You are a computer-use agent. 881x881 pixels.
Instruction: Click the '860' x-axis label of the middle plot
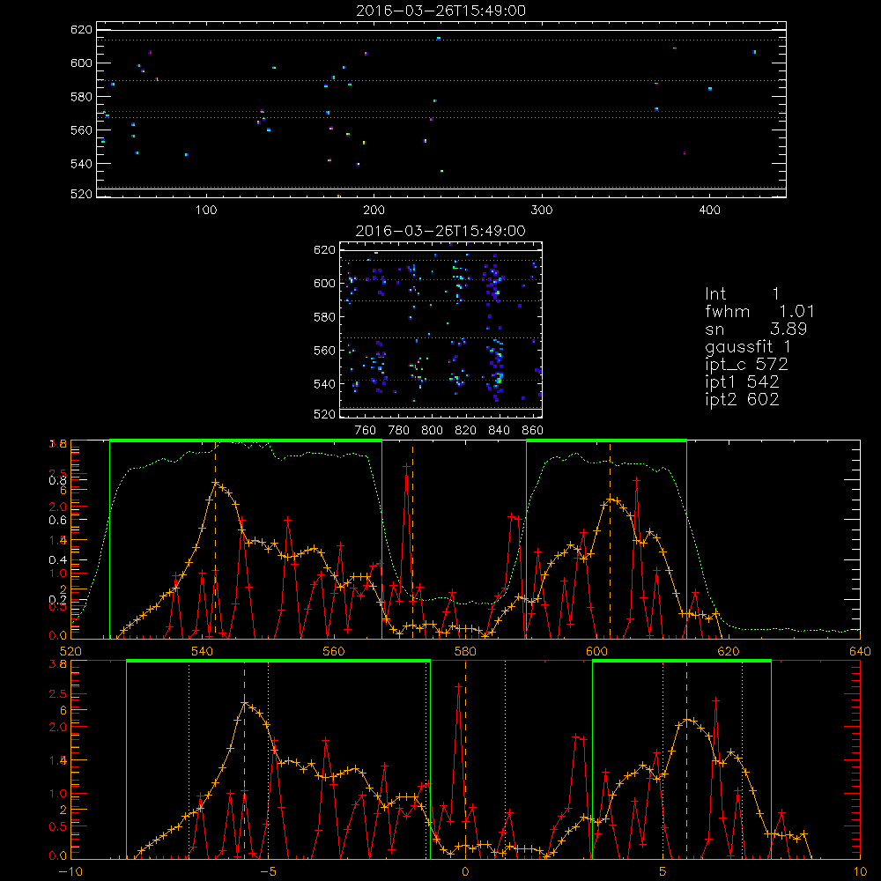(x=533, y=431)
